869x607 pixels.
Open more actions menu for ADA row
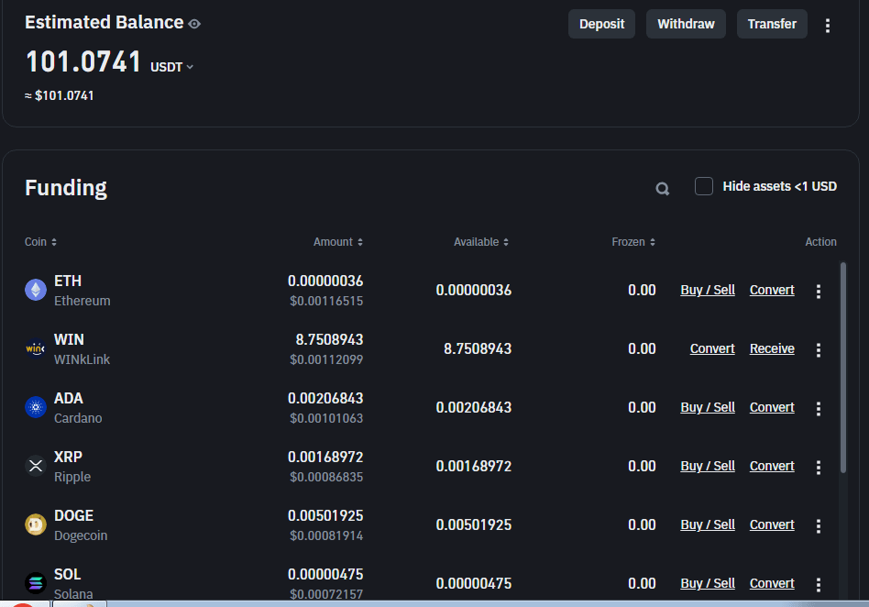point(819,409)
